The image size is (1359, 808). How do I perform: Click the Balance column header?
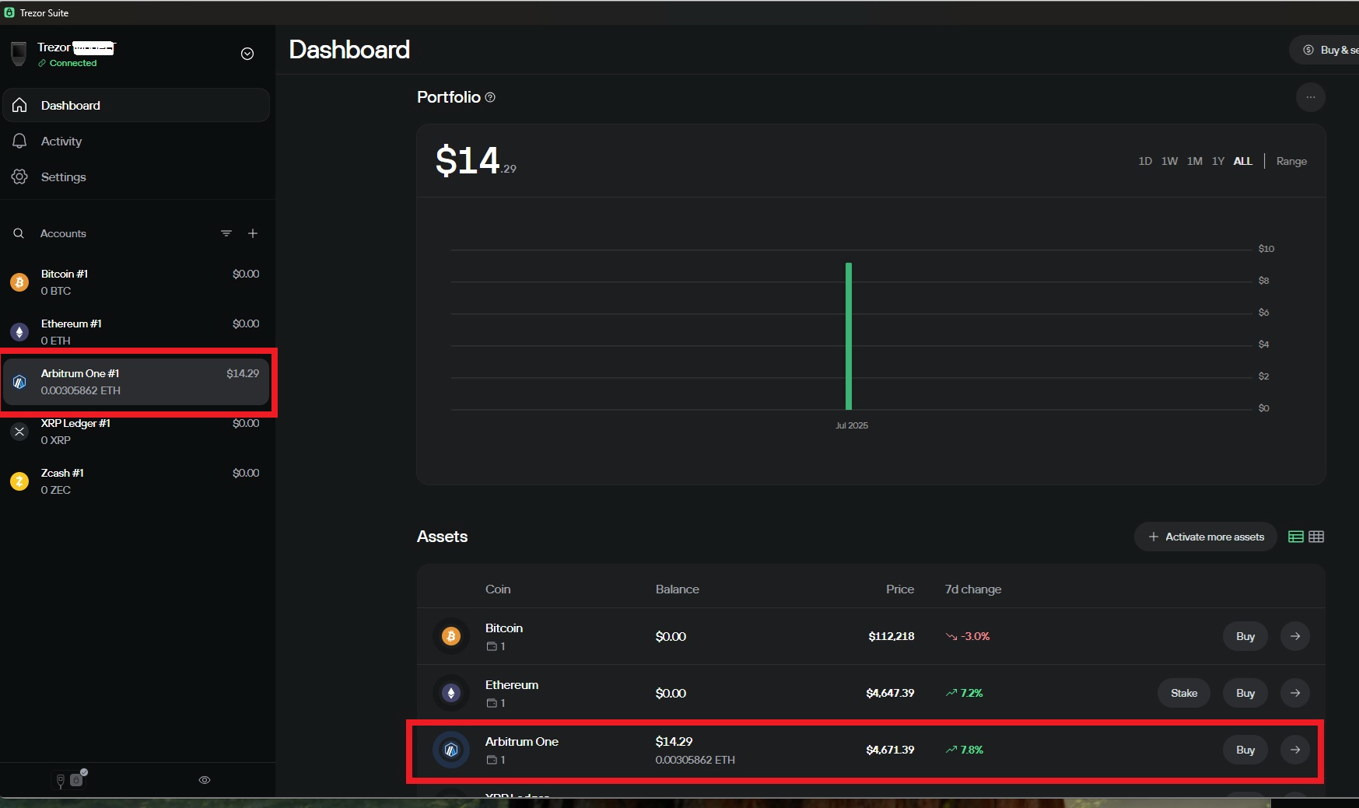tap(677, 589)
